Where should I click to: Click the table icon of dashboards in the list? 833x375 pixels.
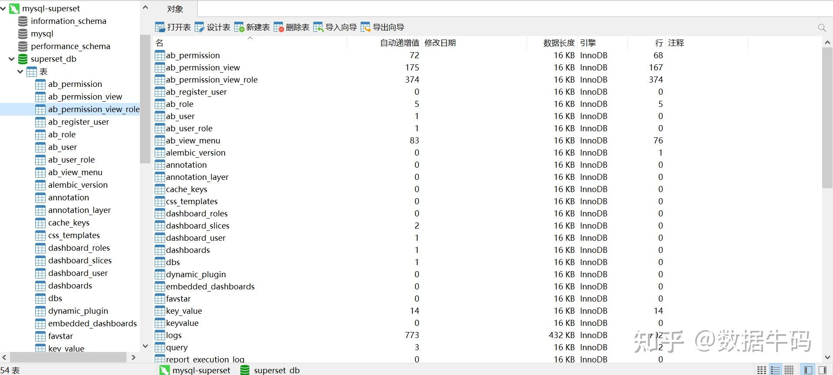[160, 250]
